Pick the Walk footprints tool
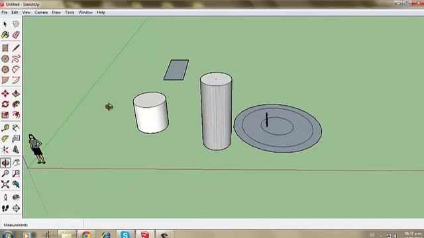Image resolution: width=424 pixels, height=238 pixels. click(5, 208)
